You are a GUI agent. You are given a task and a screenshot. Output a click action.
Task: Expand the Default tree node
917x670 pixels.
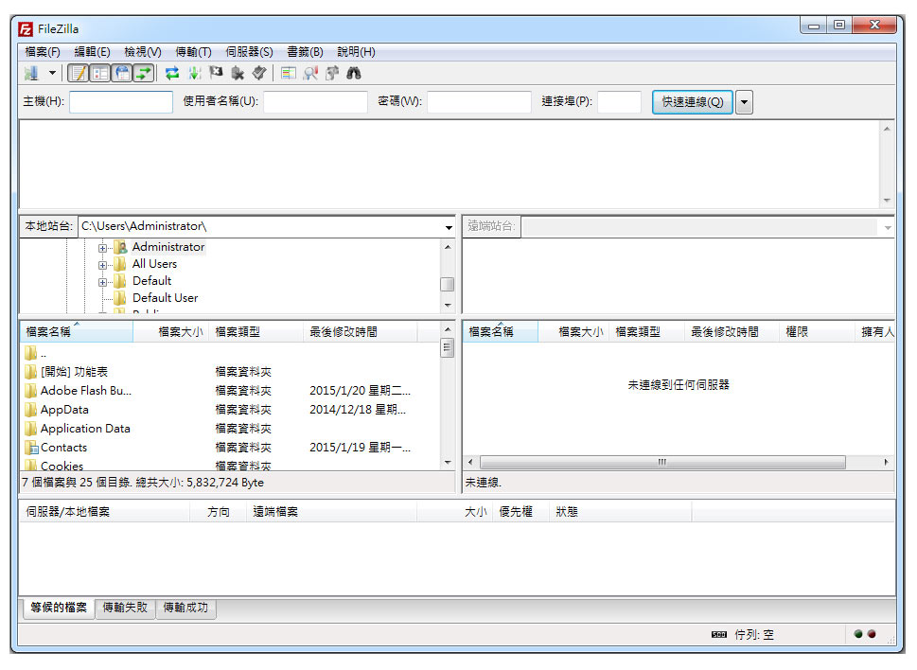102,282
